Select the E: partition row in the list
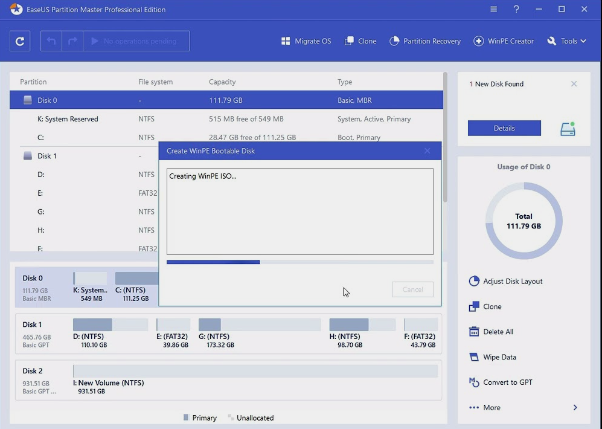Viewport: 602px width, 429px height. coord(84,193)
